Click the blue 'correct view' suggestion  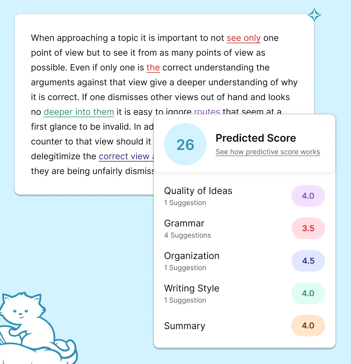pos(124,156)
